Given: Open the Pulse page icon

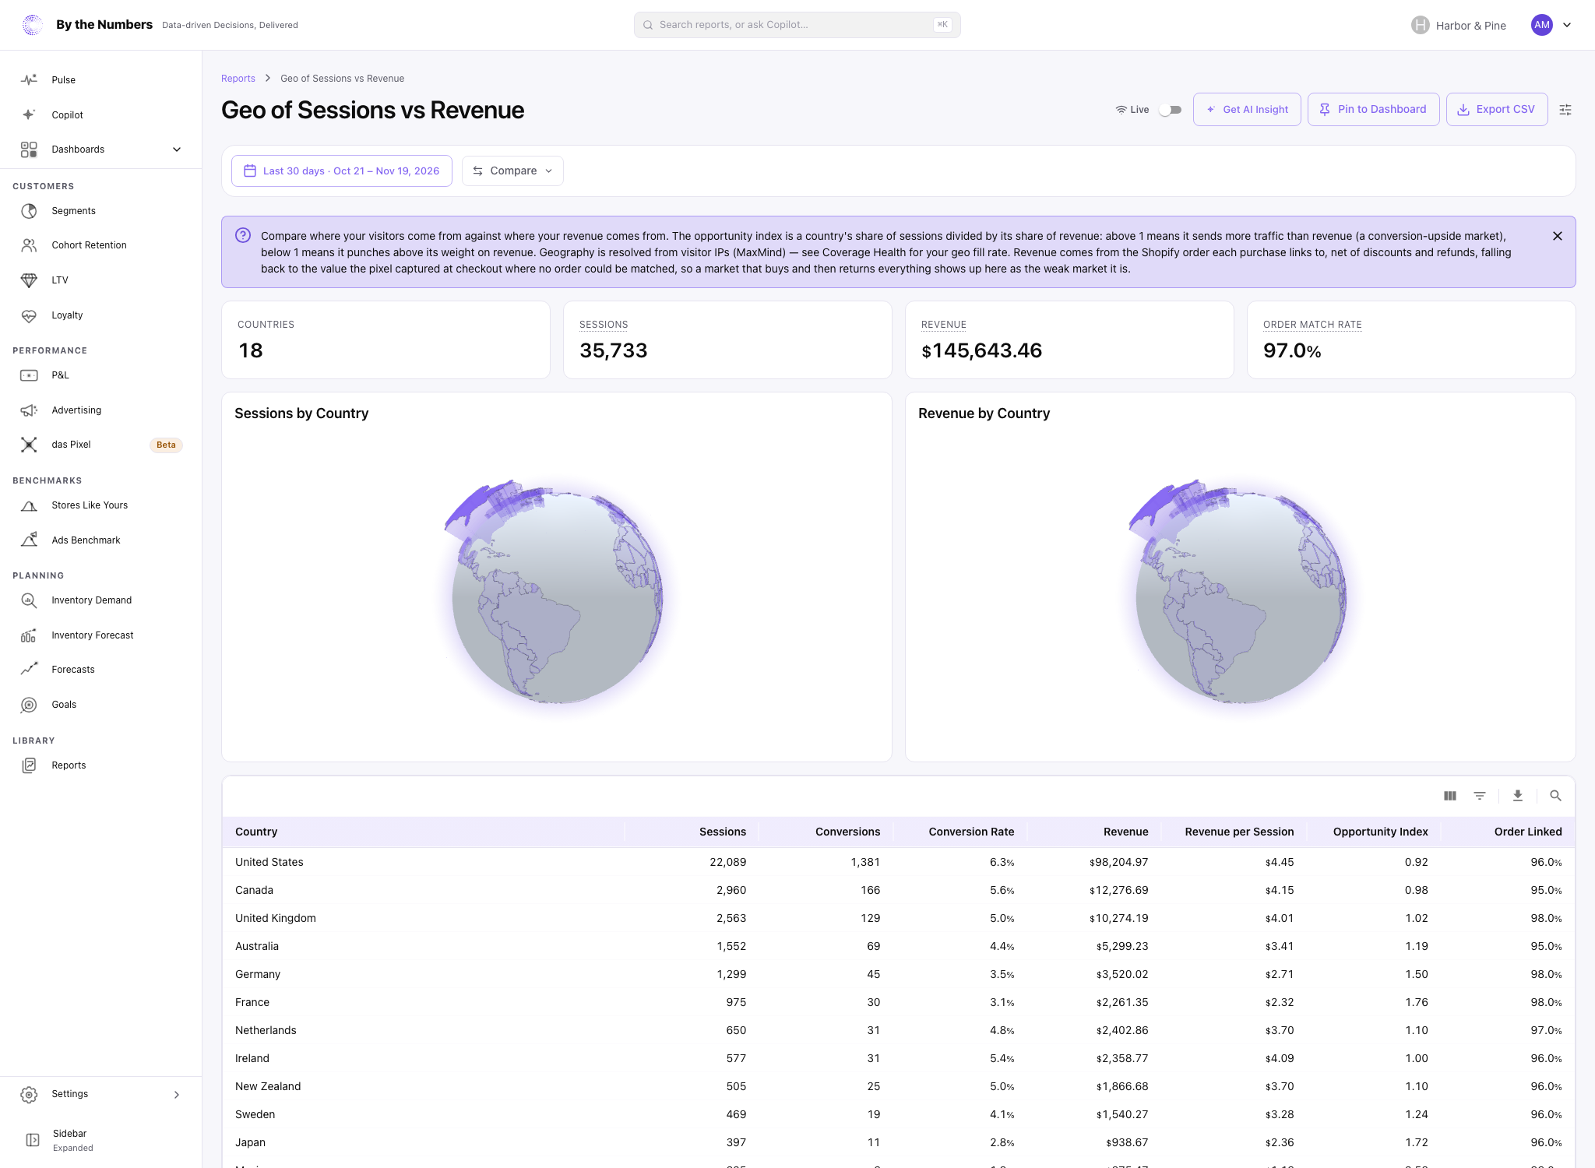Looking at the screenshot, I should pos(29,80).
